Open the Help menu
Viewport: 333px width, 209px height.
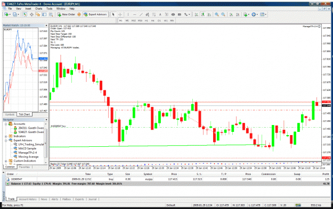[x=72, y=9]
